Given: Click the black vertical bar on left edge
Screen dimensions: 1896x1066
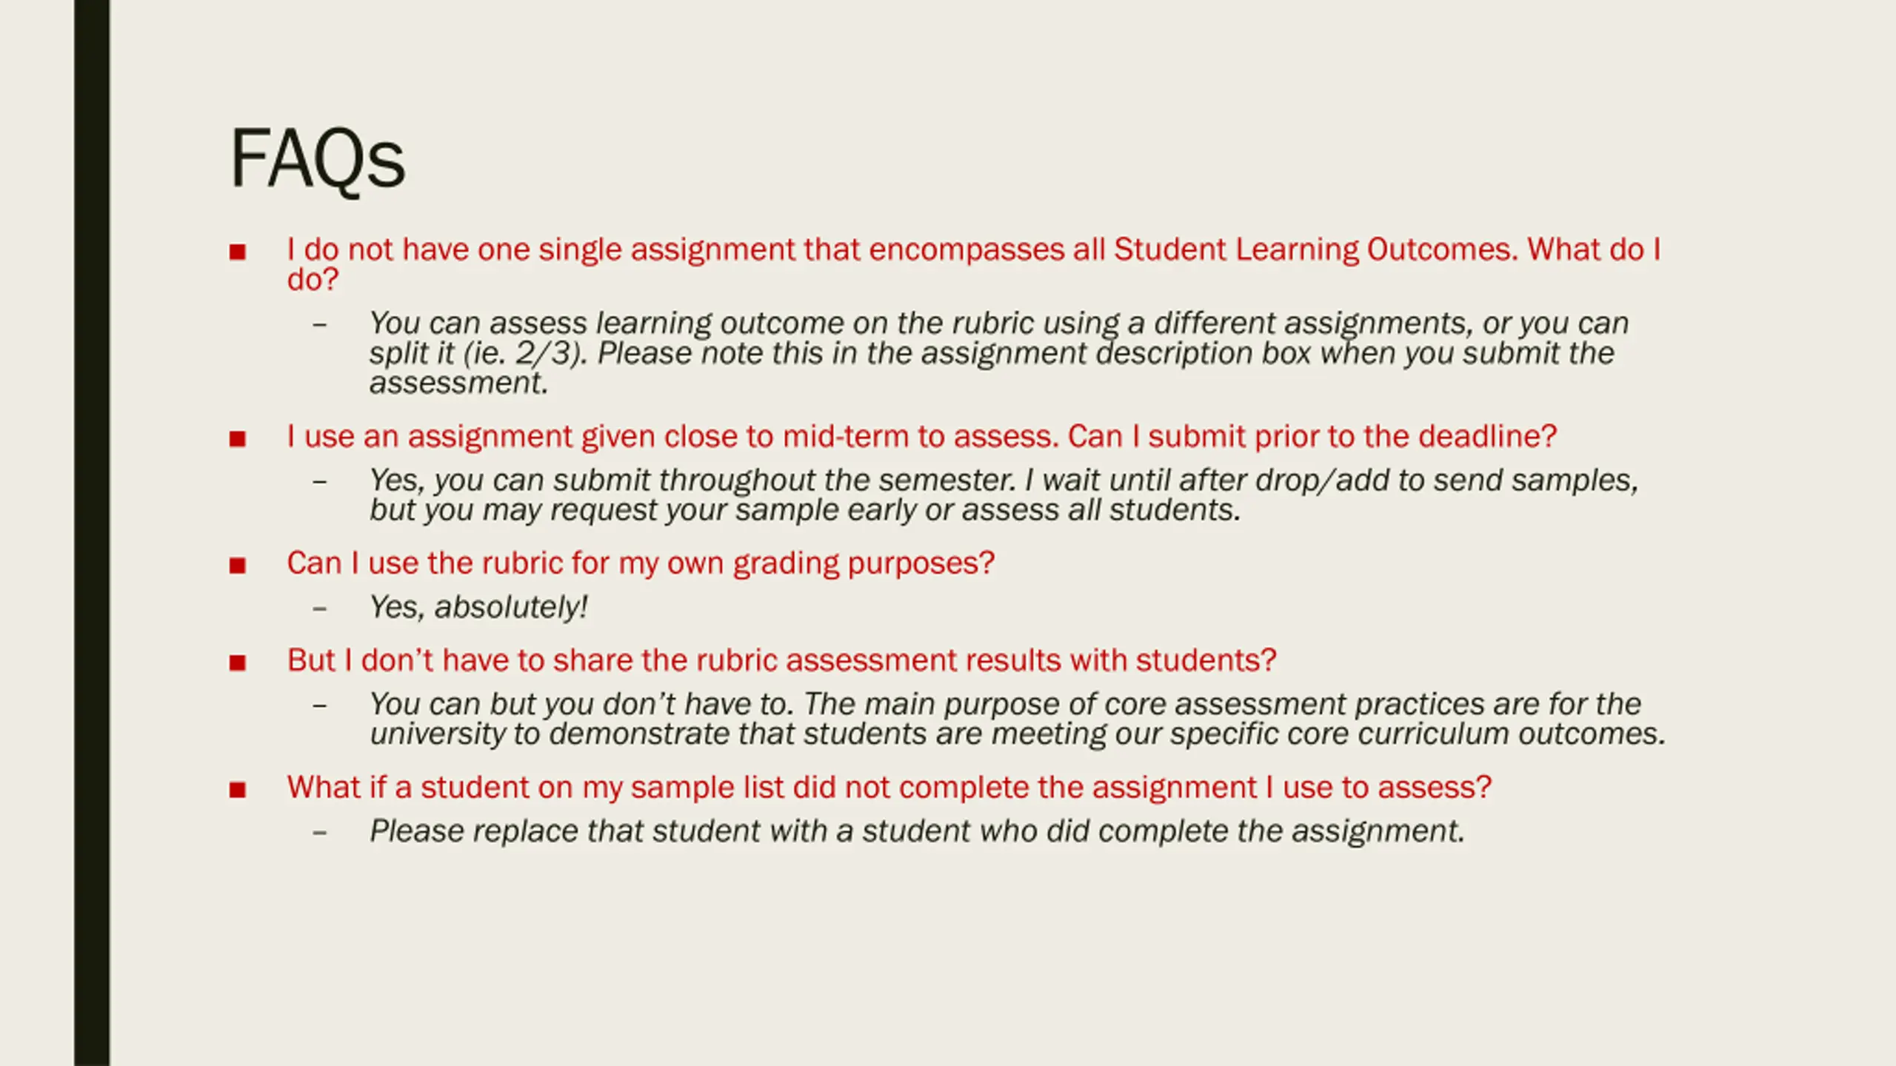Looking at the screenshot, I should click(92, 533).
